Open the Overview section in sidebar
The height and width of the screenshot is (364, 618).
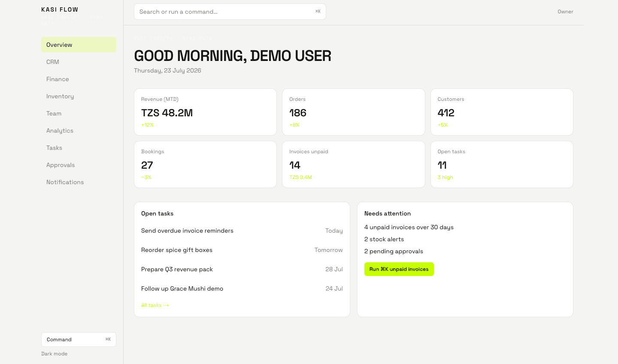pos(79,45)
